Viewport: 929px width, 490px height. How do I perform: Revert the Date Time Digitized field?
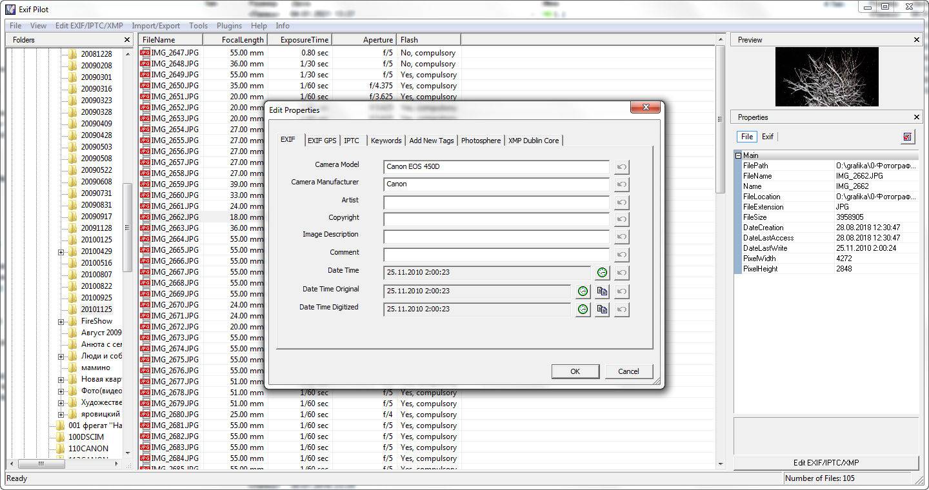[x=622, y=309]
